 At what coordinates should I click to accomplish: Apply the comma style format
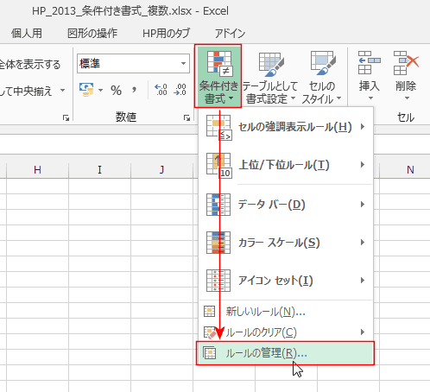pos(134,91)
